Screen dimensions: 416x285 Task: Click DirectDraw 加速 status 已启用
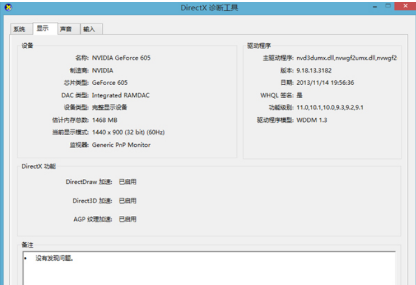128,182
